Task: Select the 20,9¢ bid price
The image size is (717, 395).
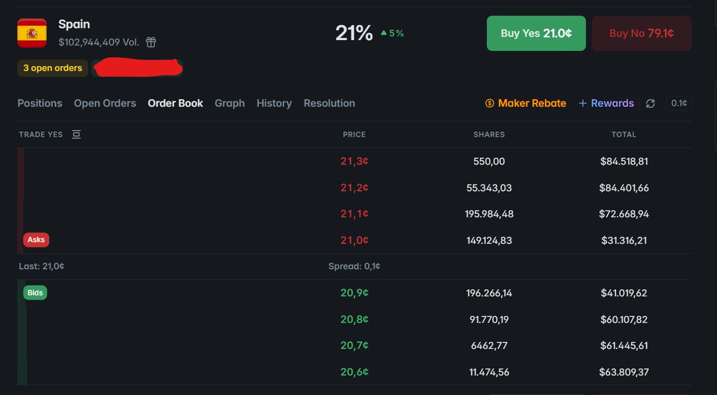Action: point(354,293)
